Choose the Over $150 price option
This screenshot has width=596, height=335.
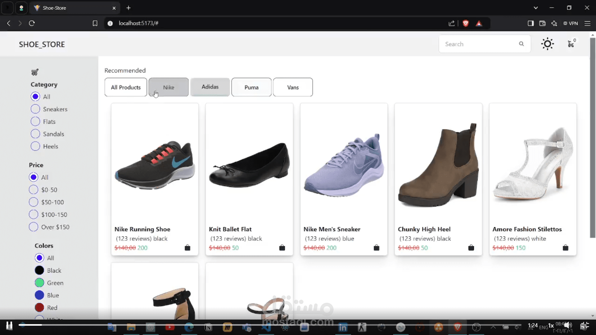(34, 227)
